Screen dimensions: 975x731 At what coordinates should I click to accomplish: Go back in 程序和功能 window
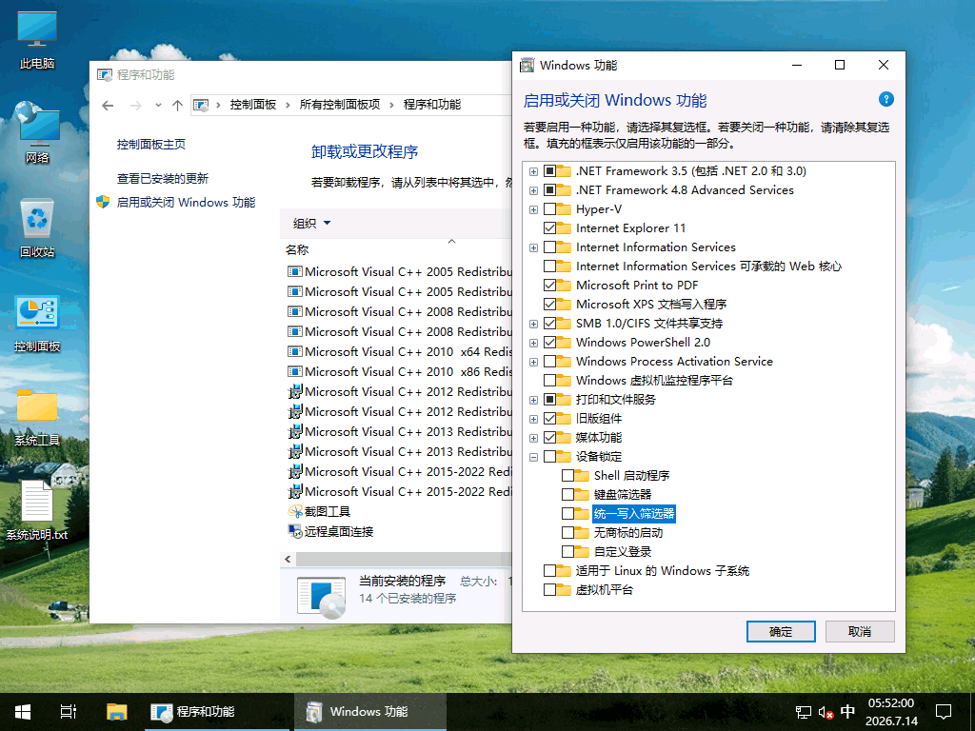[109, 106]
